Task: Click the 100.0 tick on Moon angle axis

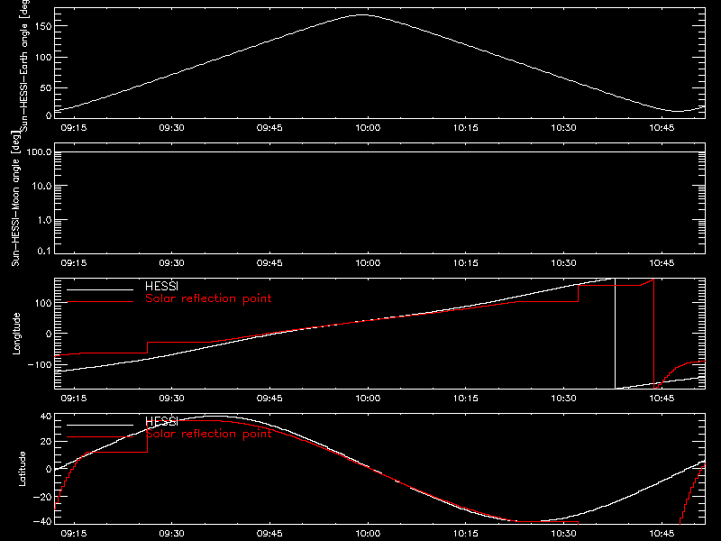Action: coord(39,151)
